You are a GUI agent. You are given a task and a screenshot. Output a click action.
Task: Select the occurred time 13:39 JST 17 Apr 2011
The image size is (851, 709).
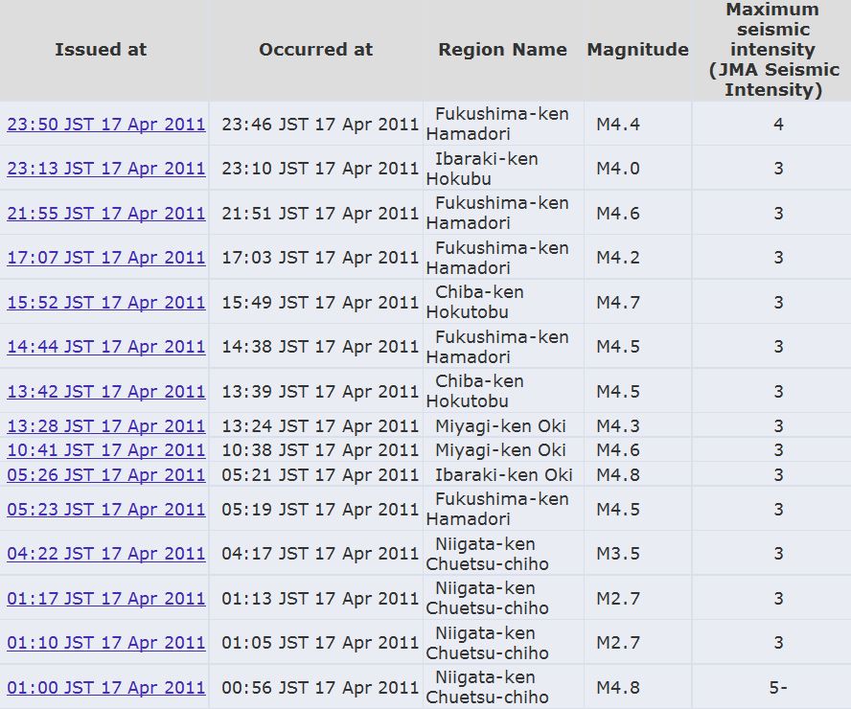point(320,391)
